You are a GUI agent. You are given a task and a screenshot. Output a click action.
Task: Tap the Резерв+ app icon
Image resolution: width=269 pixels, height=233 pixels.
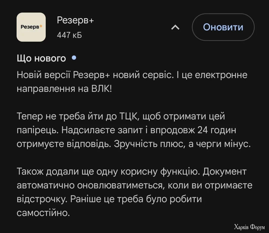click(31, 27)
